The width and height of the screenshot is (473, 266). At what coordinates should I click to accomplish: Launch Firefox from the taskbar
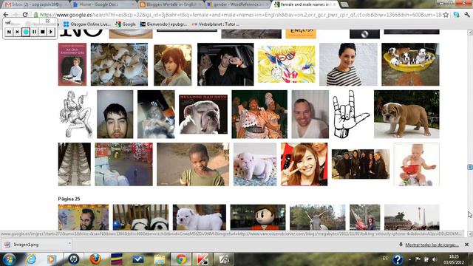[x=95, y=259]
